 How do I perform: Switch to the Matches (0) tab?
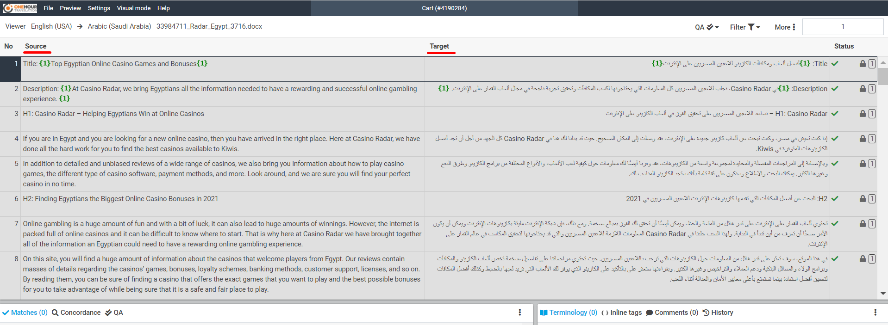(x=25, y=313)
